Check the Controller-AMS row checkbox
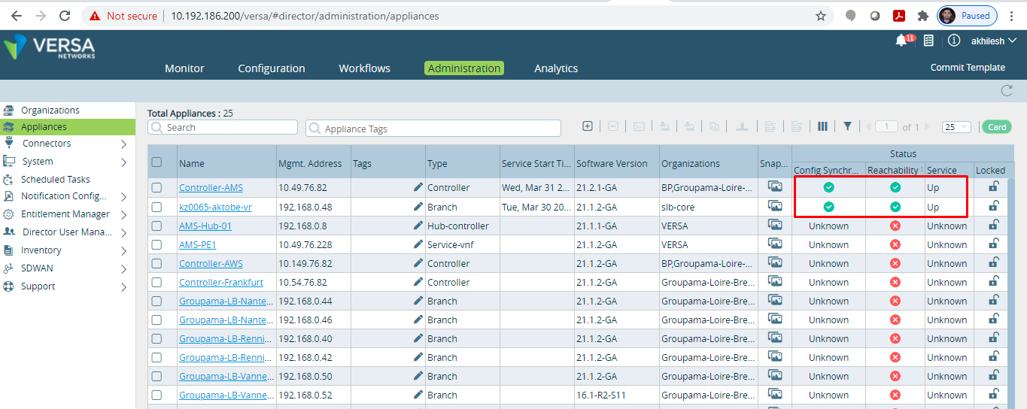This screenshot has width=1027, height=409. coord(156,187)
